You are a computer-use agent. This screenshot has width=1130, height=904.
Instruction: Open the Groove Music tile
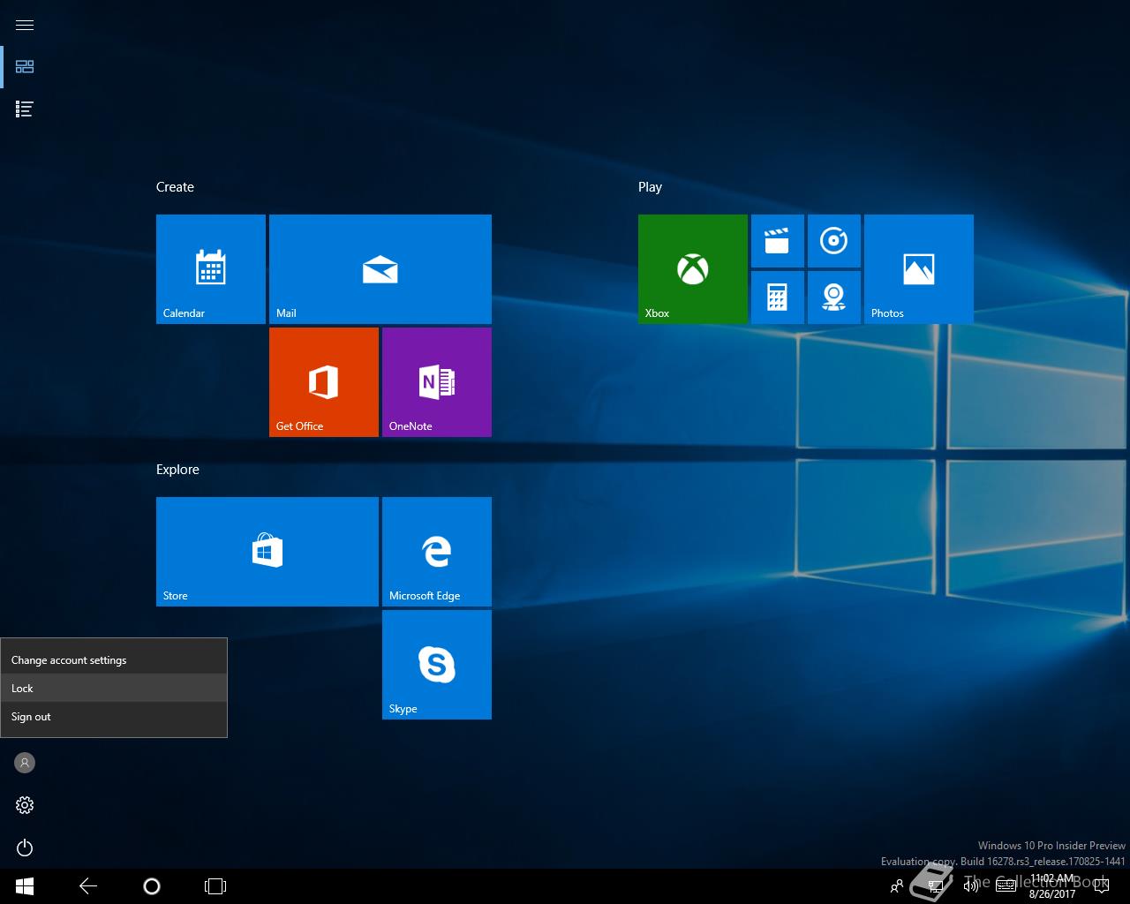point(834,241)
